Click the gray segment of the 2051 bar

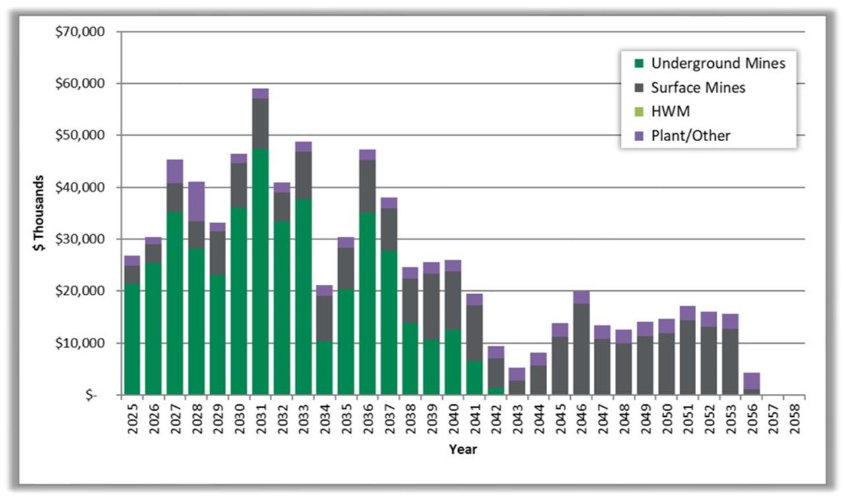689,358
